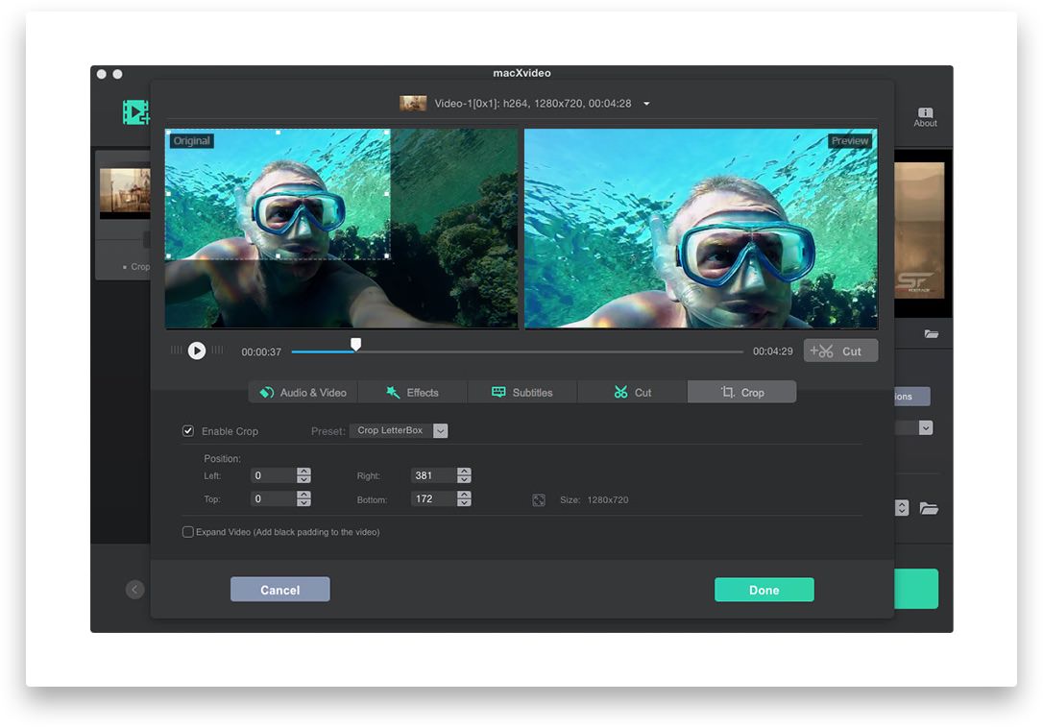The width and height of the screenshot is (1043, 727).
Task: Click the total duration 00:04:29 label
Action: [773, 351]
